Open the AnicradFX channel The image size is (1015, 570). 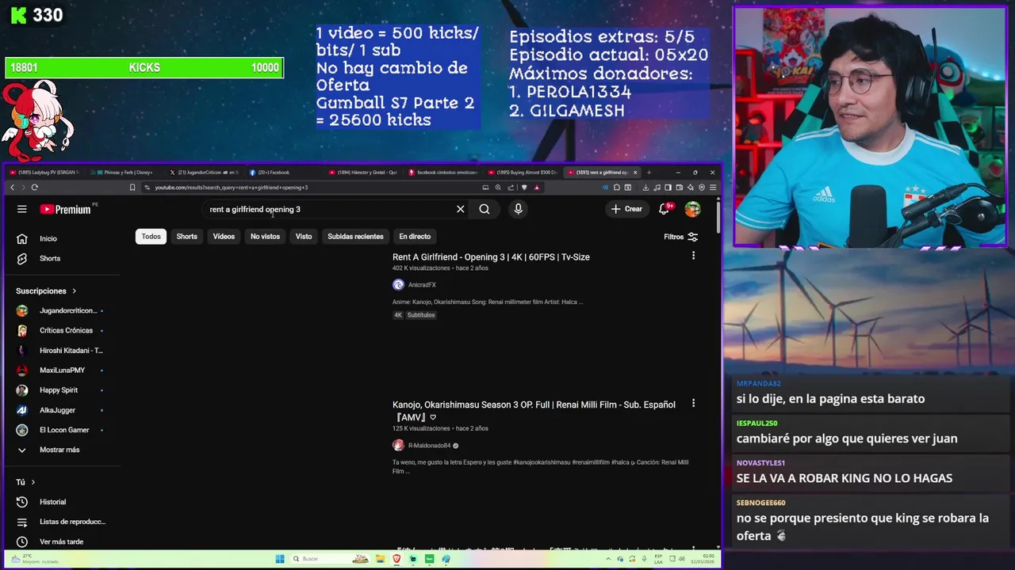(422, 285)
